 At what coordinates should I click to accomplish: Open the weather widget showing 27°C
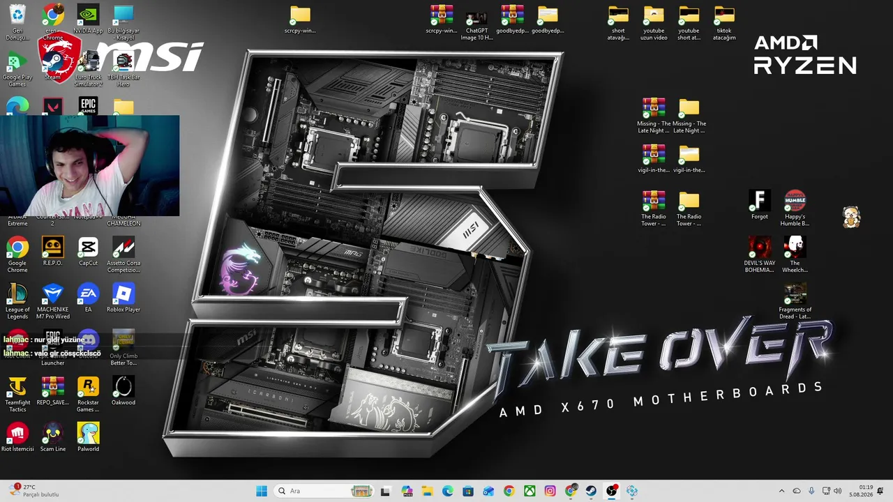pos(35,491)
